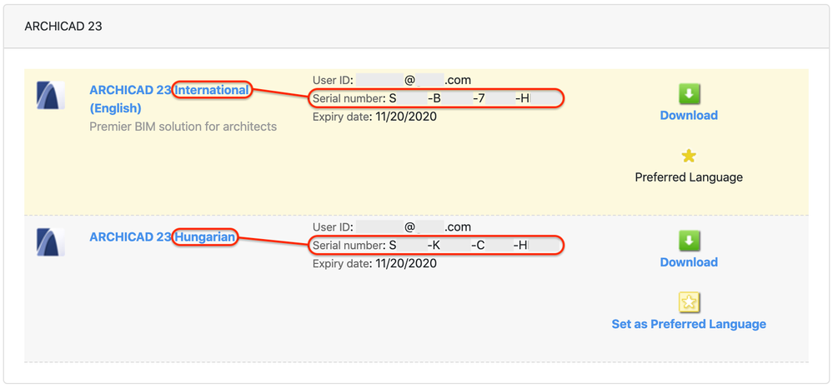
Task: Click the ARCHICAD logo icon in Hungarian row
Action: pos(51,242)
